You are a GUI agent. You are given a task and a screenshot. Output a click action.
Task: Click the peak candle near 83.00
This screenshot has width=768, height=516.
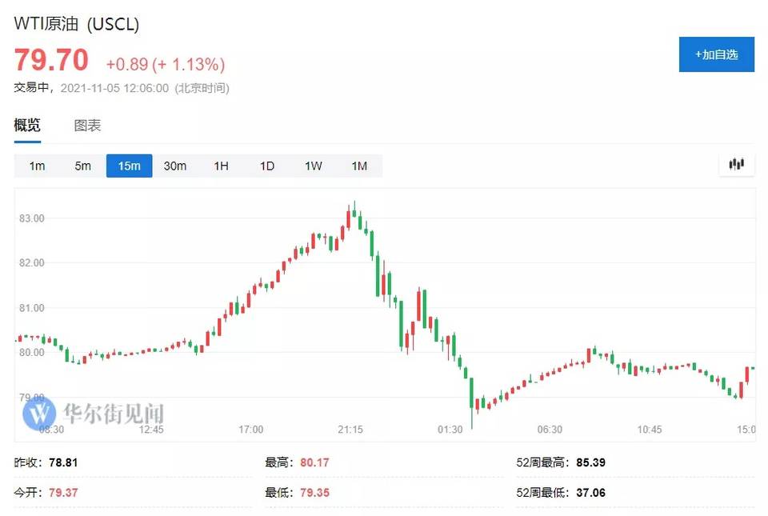(x=354, y=209)
